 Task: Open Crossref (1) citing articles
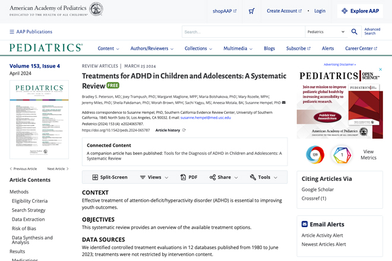(x=314, y=199)
